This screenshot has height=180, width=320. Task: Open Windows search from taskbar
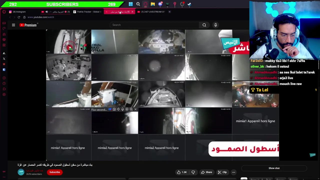point(138,4)
